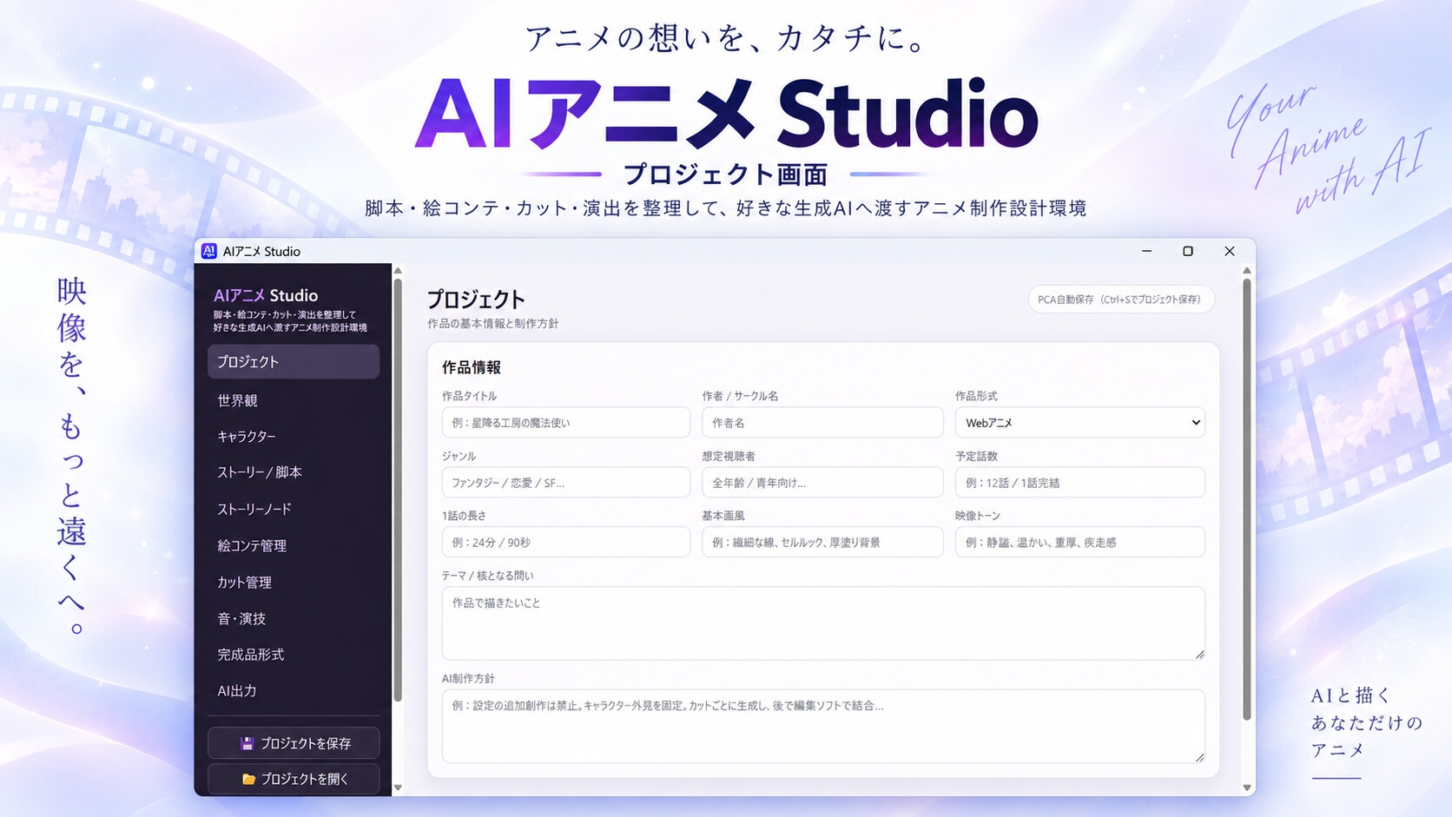The width and height of the screenshot is (1452, 817).
Task: Click the main content vertical scrollbar thumb
Action: click(1247, 499)
